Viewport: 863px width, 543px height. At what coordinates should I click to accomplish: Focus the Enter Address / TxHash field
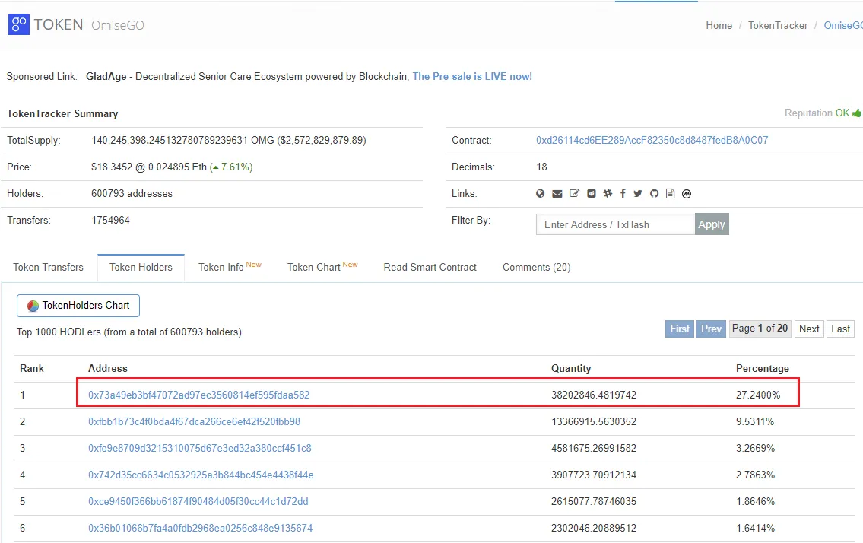click(x=615, y=224)
